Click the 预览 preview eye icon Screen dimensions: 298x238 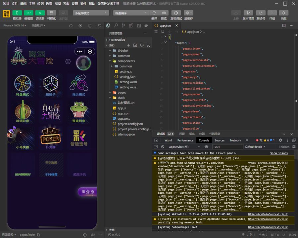click(x=164, y=13)
